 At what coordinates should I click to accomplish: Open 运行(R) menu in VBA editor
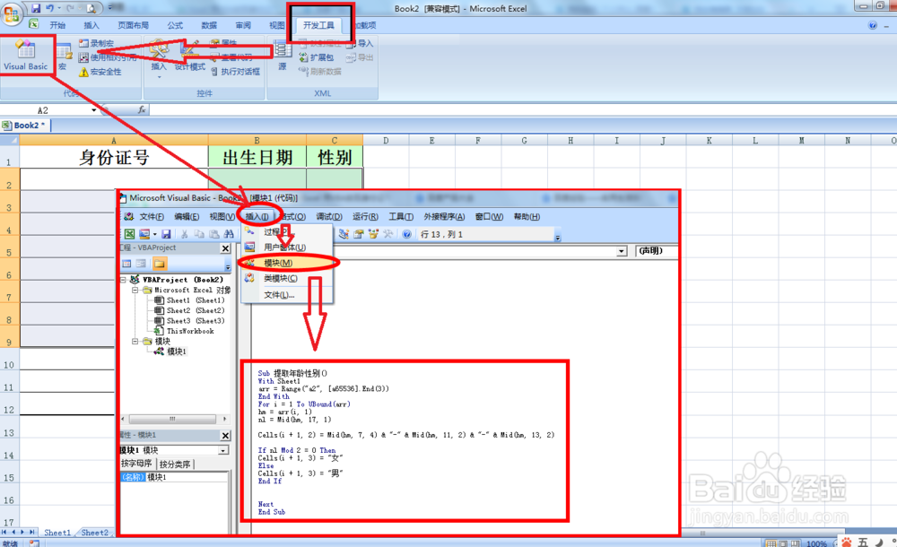365,216
